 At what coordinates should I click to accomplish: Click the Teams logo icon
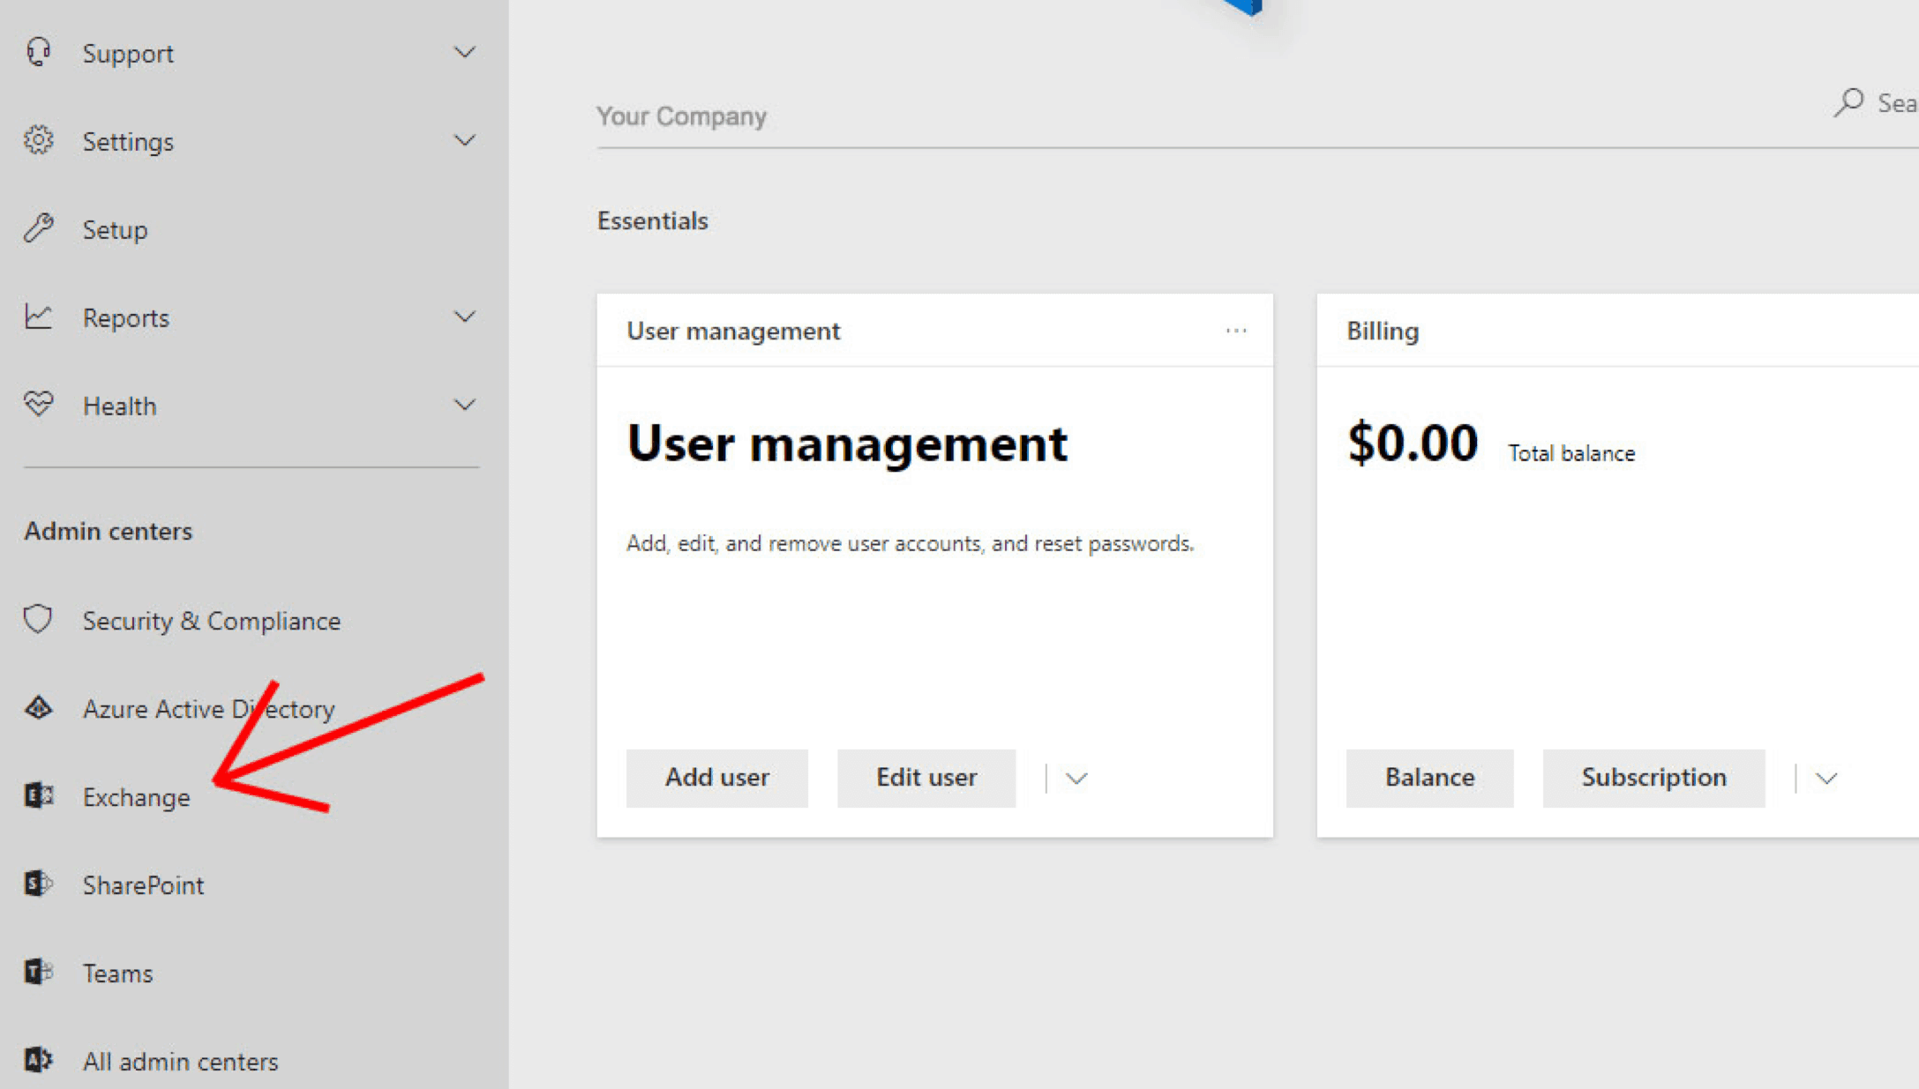pos(38,972)
